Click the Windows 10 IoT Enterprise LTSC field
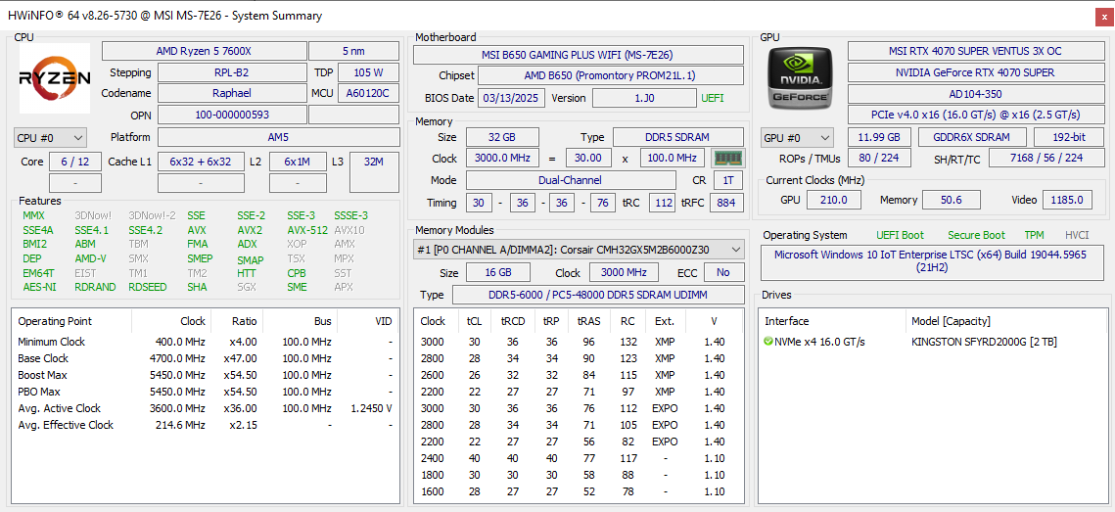 pyautogui.click(x=930, y=262)
